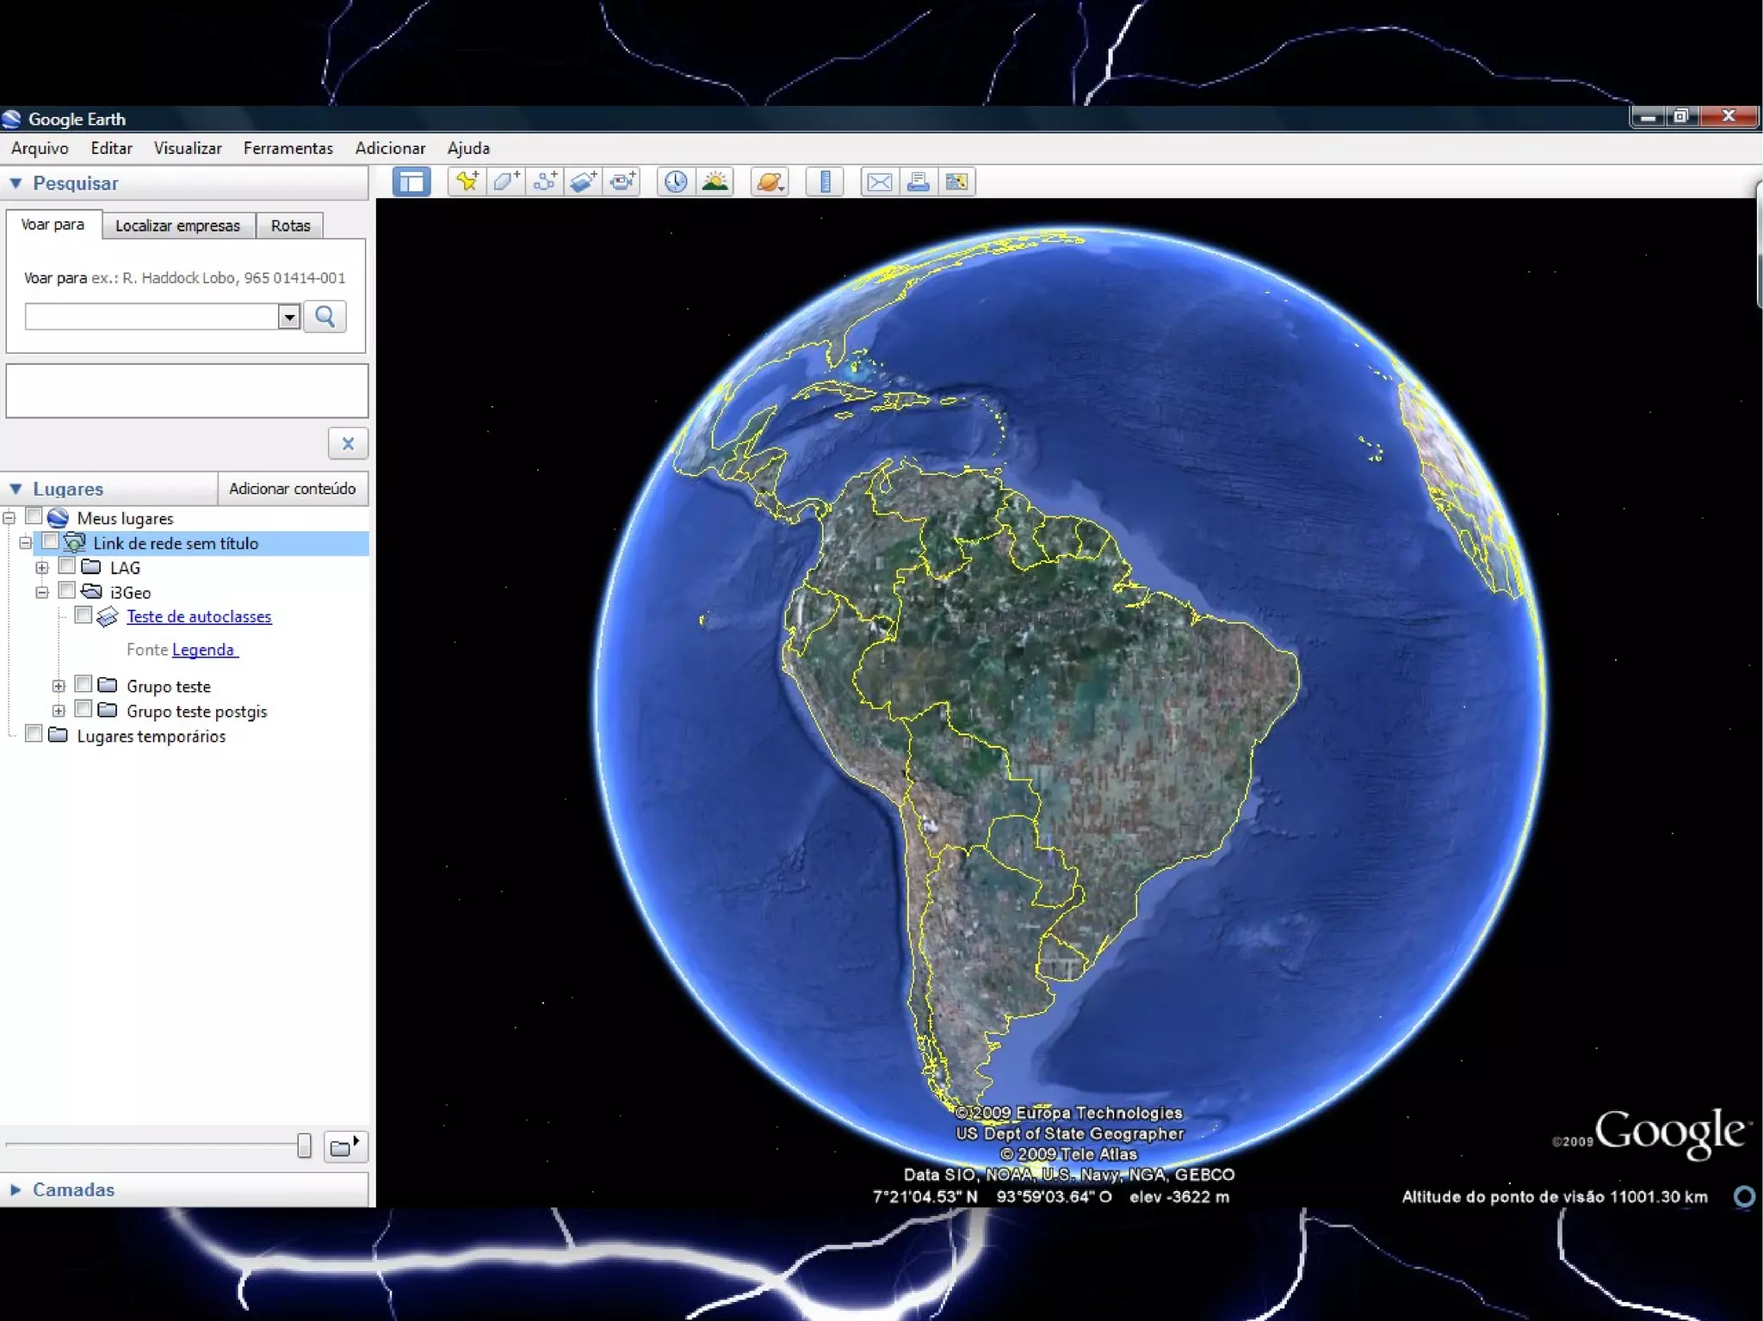Tick the Lugares temporários checkbox
The image size is (1763, 1321).
tap(34, 734)
